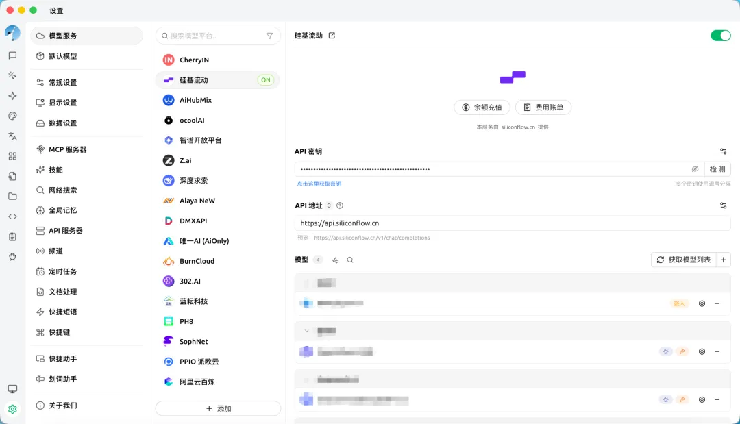Click the API 地址 settings slider icon
This screenshot has height=424, width=740.
(x=723, y=205)
